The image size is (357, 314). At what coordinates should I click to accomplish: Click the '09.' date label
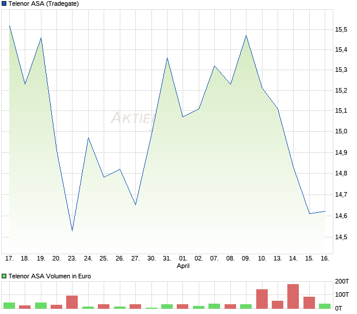tap(246, 259)
